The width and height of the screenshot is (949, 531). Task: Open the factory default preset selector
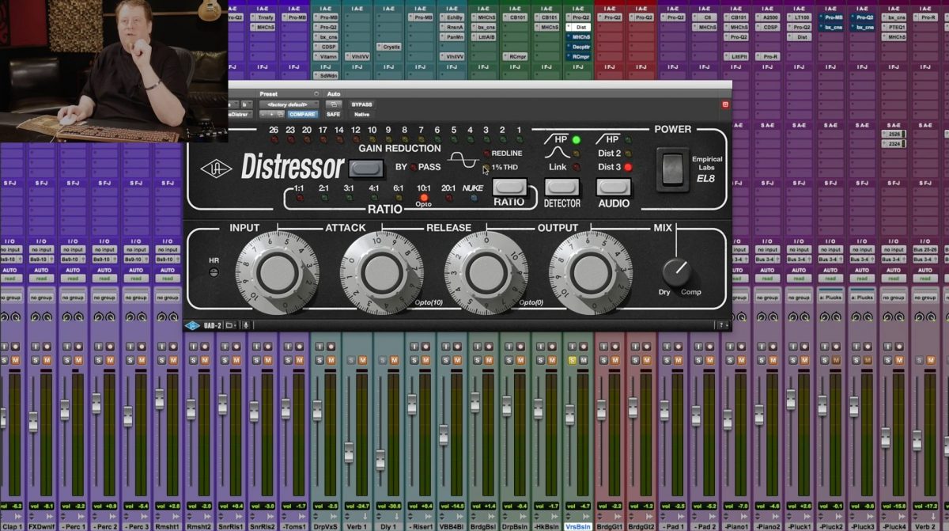[287, 104]
